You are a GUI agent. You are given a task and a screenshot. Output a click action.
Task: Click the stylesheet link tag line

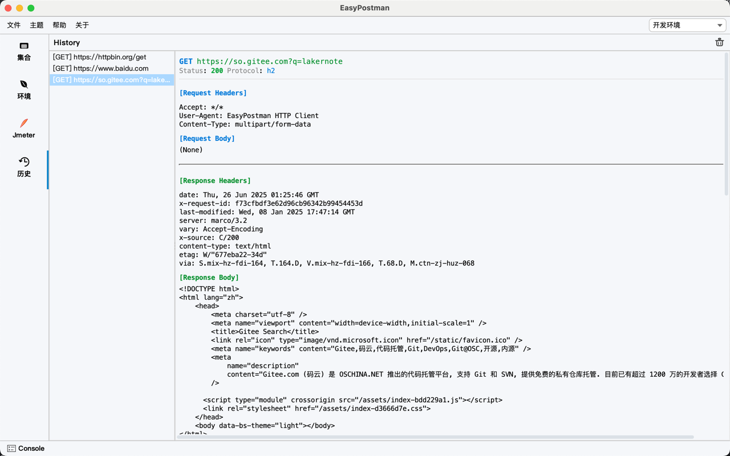point(317,409)
